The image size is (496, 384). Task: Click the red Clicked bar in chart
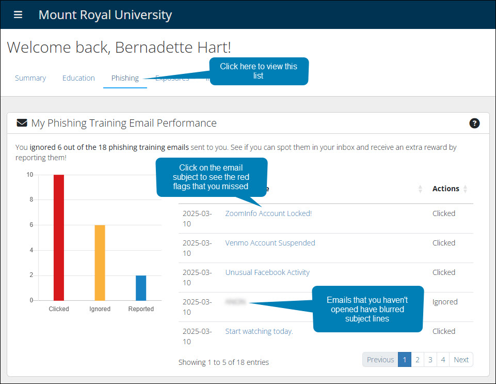point(59,238)
